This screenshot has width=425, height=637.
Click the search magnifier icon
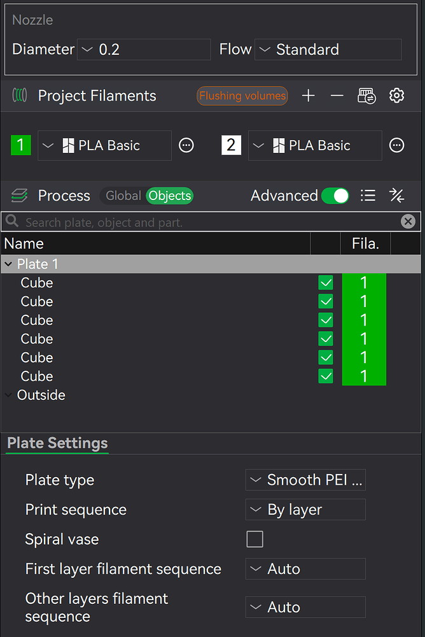pyautogui.click(x=12, y=221)
